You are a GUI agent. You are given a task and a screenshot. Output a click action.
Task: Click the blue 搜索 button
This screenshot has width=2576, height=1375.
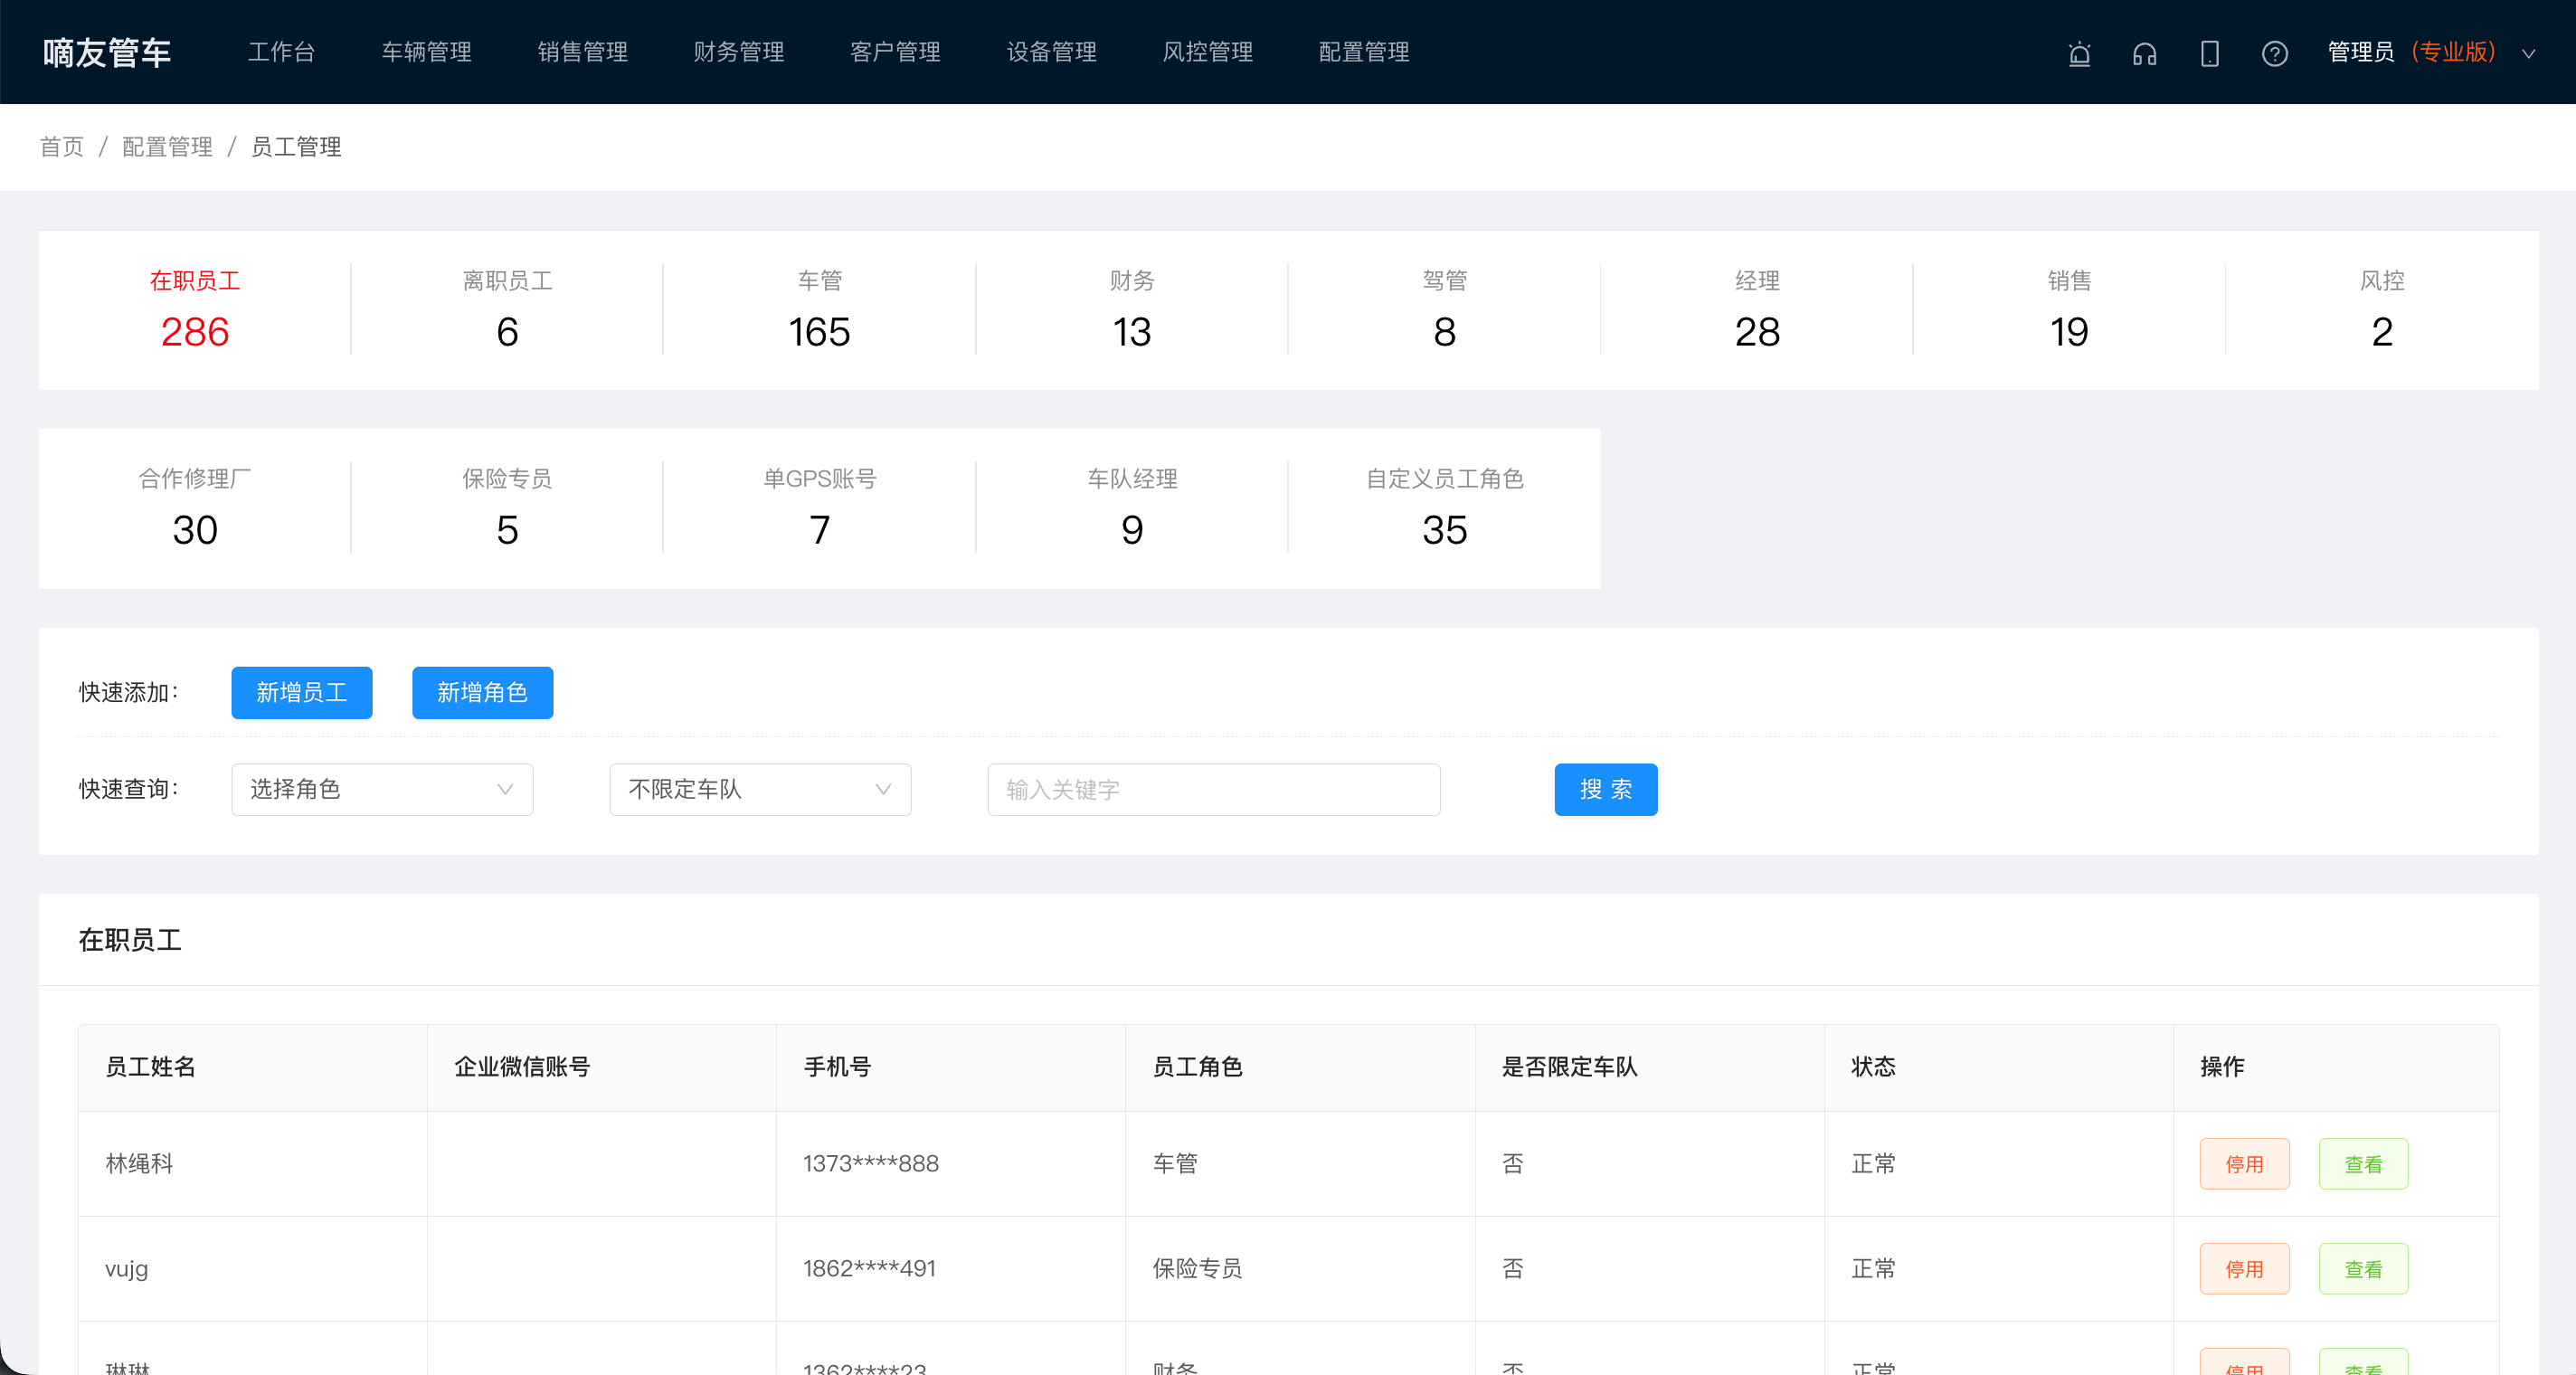[1605, 790]
